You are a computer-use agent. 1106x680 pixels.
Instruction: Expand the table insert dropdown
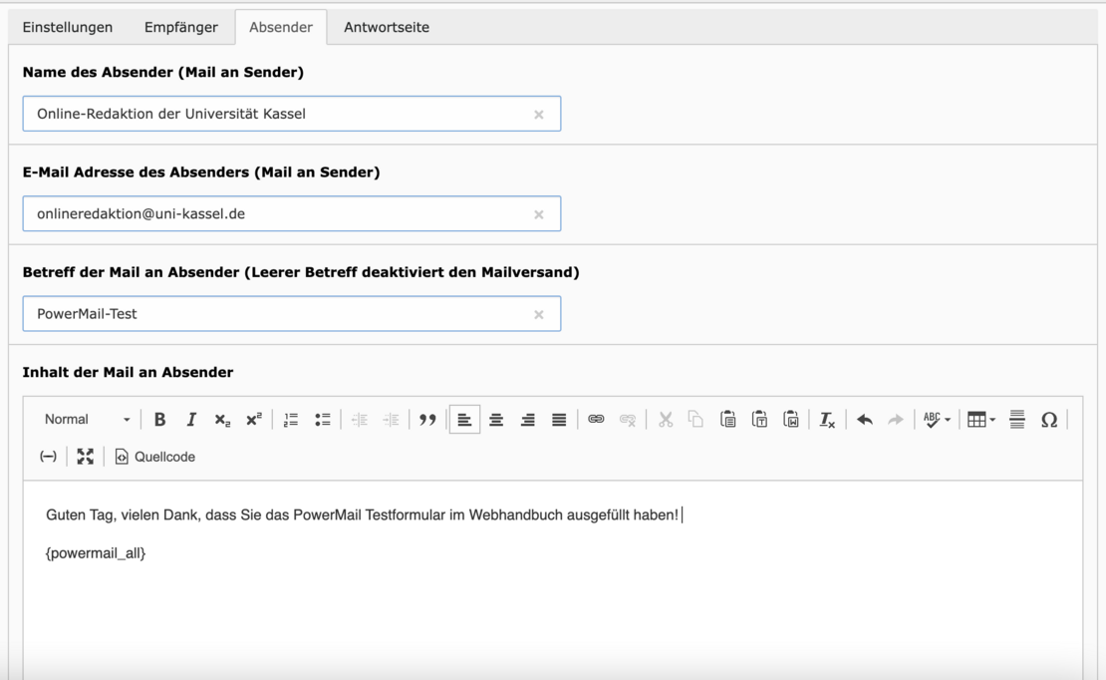(x=982, y=420)
